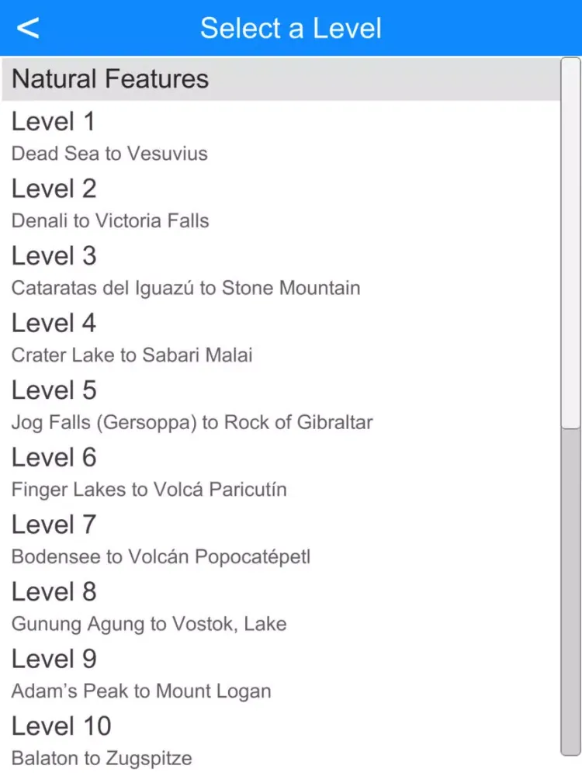The height and width of the screenshot is (776, 582).
Task: Choose Level 10 entry
Action: (61, 726)
